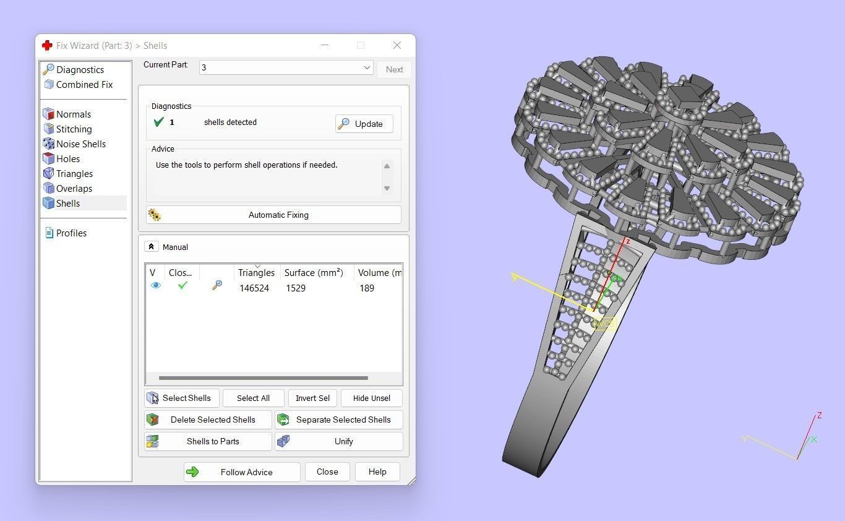Click Select All button
The width and height of the screenshot is (845, 521).
click(x=253, y=398)
